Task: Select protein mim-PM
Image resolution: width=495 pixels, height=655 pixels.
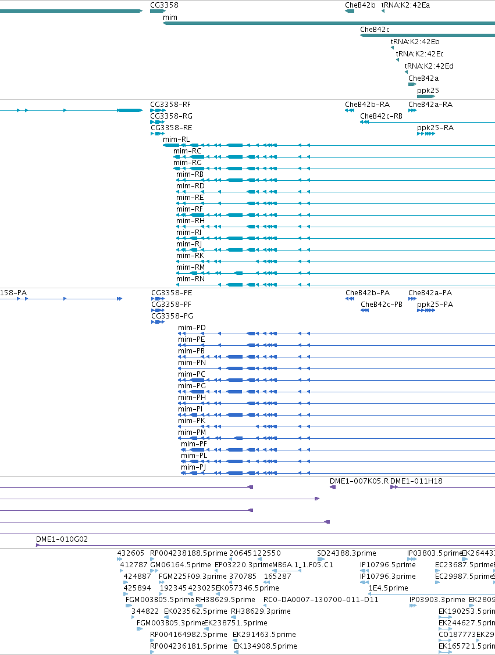Action: [192, 432]
